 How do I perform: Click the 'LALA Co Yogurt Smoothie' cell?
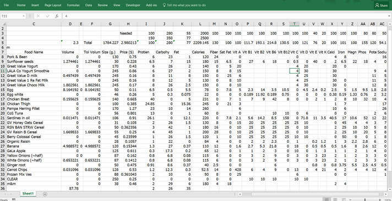[34, 71]
